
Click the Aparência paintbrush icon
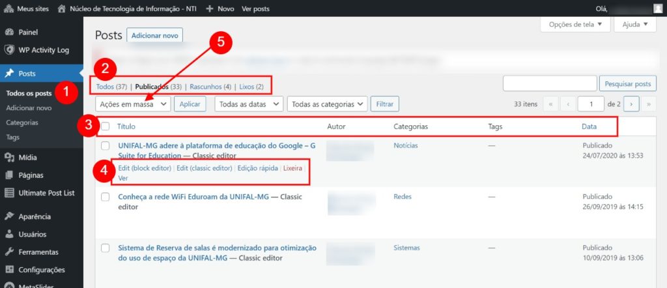tap(9, 216)
